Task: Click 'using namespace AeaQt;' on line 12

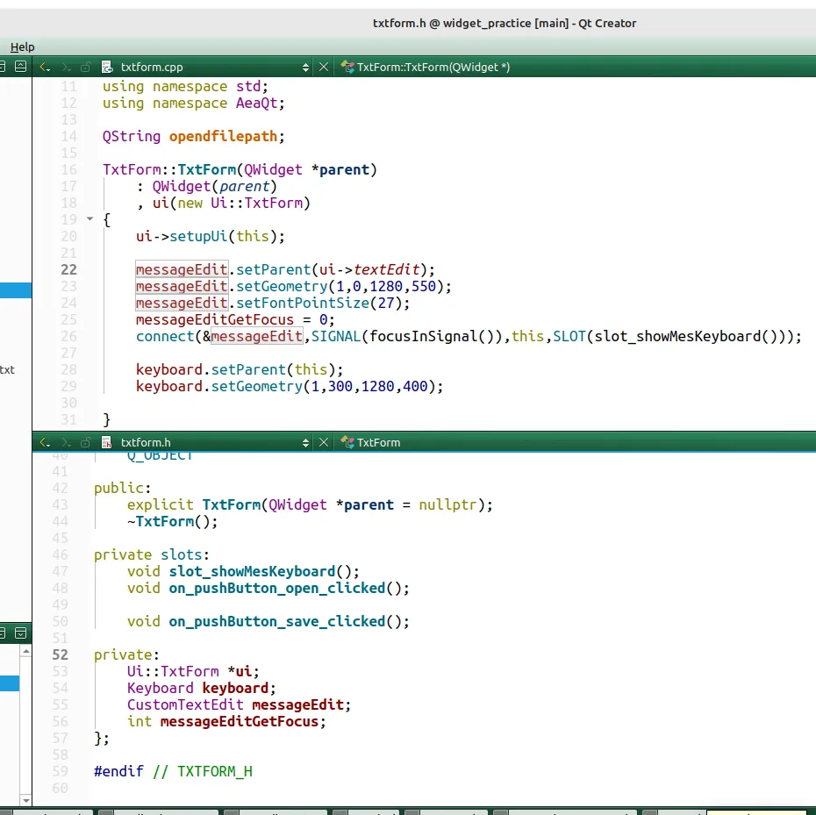Action: [x=193, y=103]
